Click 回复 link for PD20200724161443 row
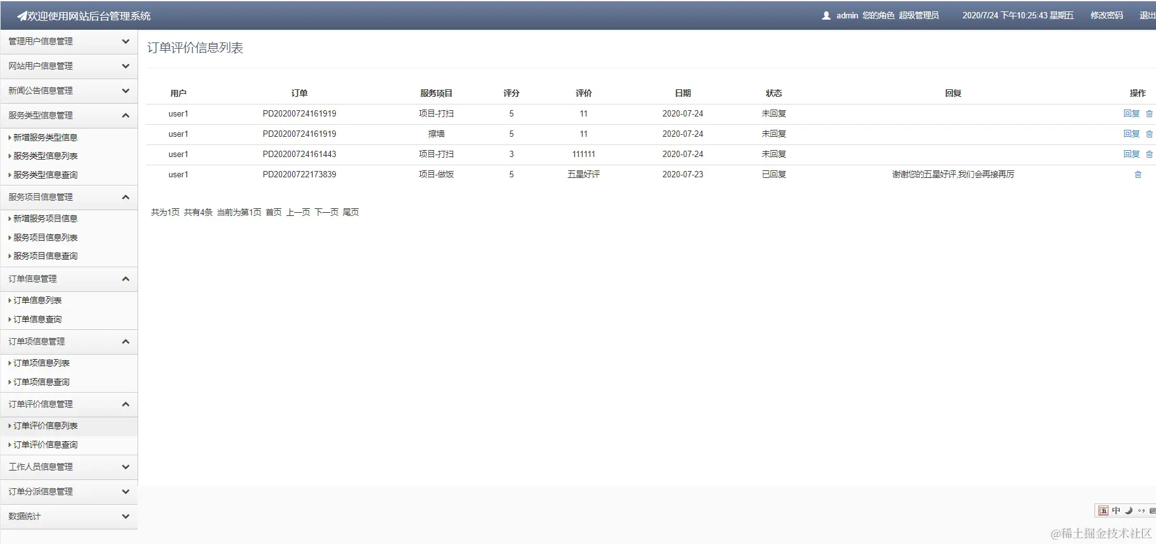The height and width of the screenshot is (544, 1156). pyautogui.click(x=1131, y=155)
